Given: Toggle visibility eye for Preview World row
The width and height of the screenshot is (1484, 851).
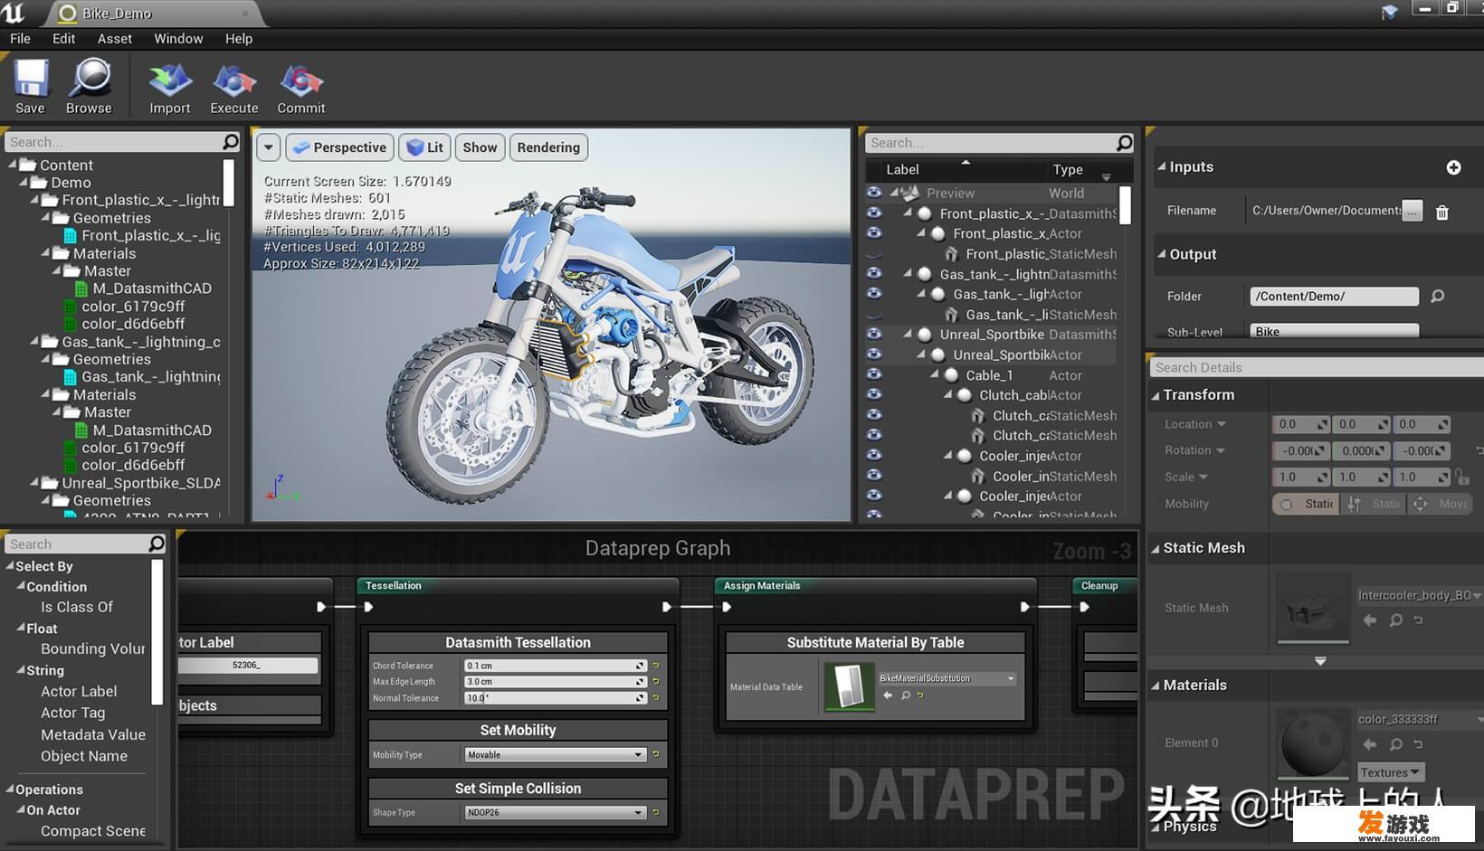Looking at the screenshot, I should coord(873,193).
